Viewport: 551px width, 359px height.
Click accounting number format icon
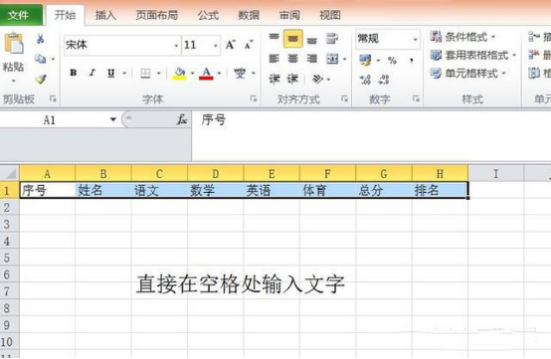click(x=365, y=60)
